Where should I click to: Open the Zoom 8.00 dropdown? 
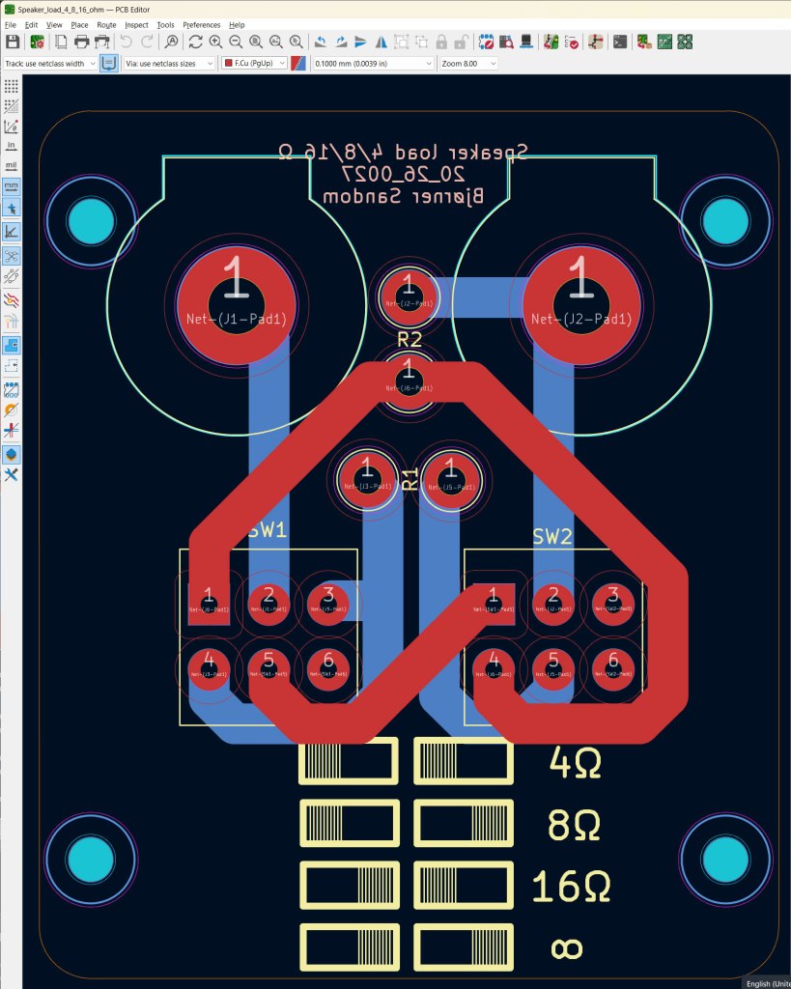pos(467,63)
